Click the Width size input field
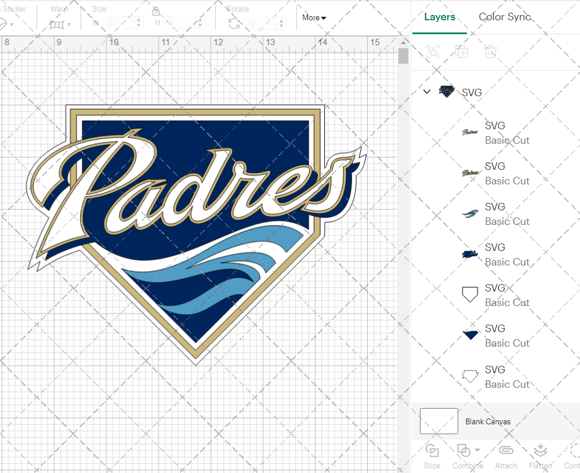The image size is (580, 473). click(x=118, y=23)
